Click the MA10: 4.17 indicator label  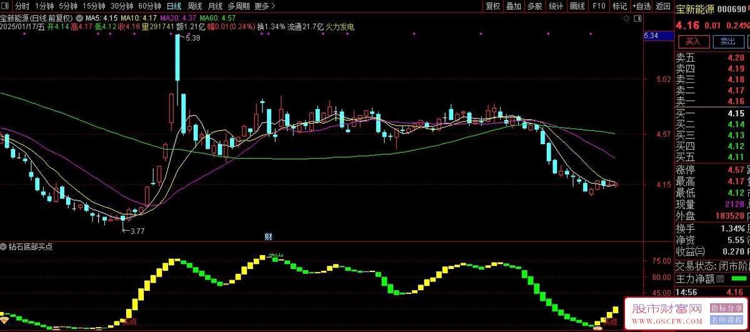pyautogui.click(x=140, y=18)
